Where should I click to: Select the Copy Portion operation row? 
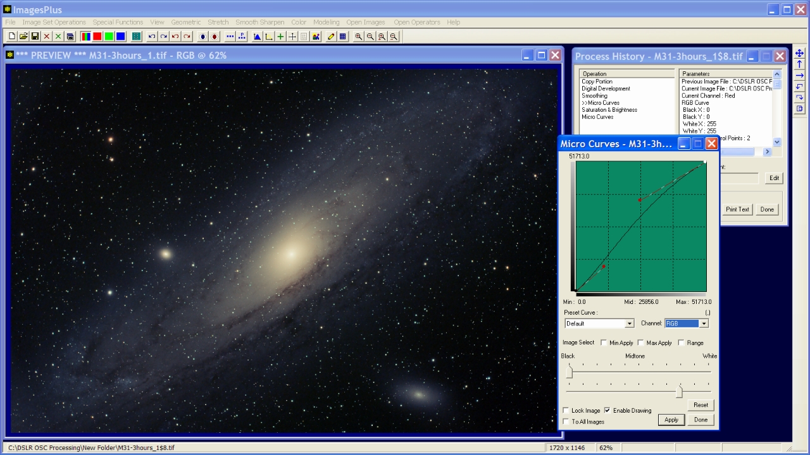pos(597,82)
